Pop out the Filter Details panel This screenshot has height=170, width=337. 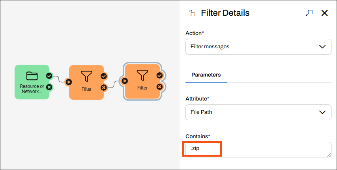click(309, 13)
